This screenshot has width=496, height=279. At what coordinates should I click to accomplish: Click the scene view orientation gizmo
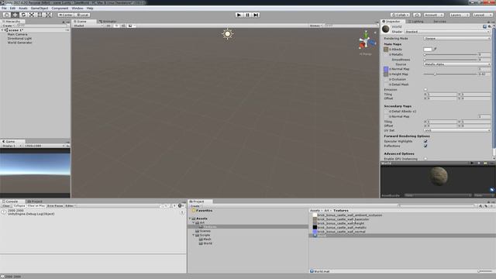click(366, 41)
